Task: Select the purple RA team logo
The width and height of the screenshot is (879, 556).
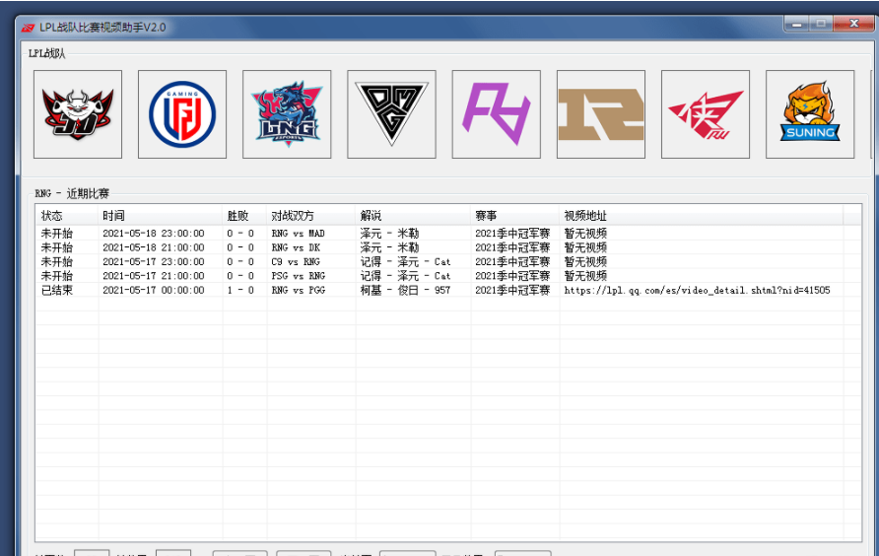Action: click(x=496, y=114)
